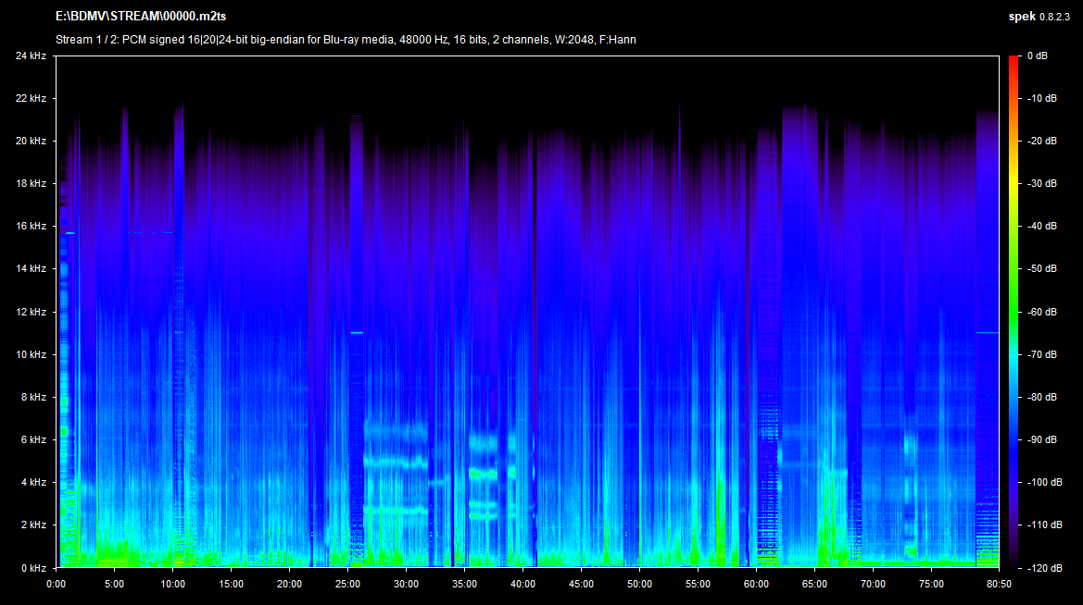
Task: Click the 0 dB label on color scale
Action: pyautogui.click(x=1038, y=56)
